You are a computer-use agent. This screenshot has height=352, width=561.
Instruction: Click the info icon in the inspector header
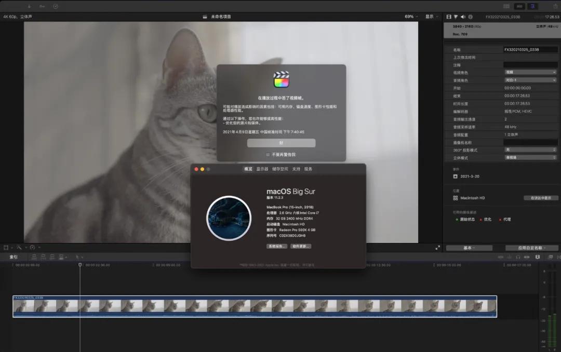pyautogui.click(x=471, y=17)
